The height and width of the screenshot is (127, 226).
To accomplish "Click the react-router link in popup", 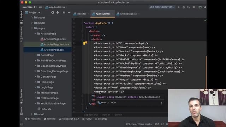I will click(109, 102).
